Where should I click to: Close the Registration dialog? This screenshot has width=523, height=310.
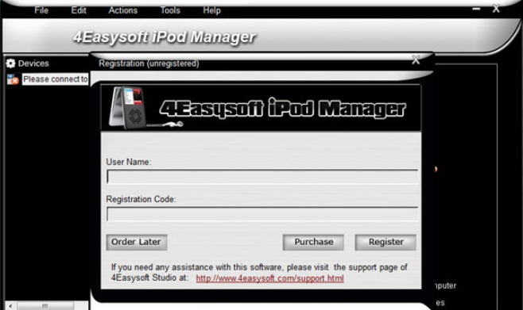(x=416, y=60)
